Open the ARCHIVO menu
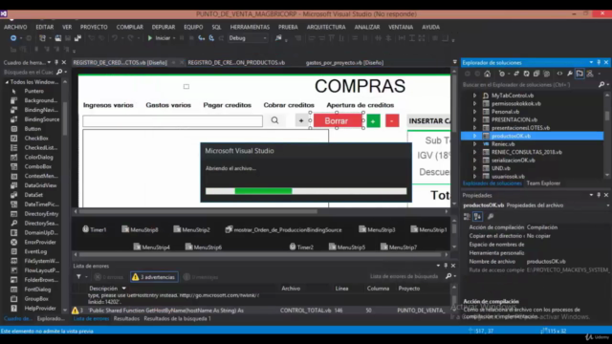Screen dimensions: 612x344 15,27
